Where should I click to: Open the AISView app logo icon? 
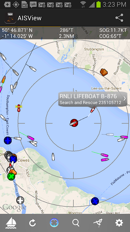click(x=10, y=18)
